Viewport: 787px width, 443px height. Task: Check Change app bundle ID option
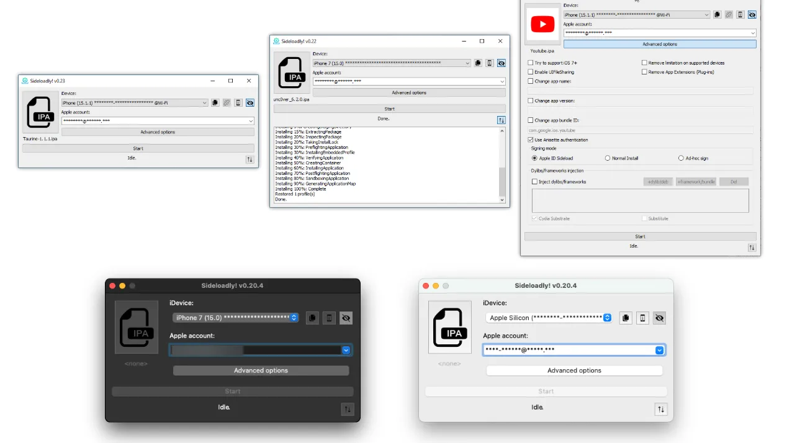click(x=530, y=120)
